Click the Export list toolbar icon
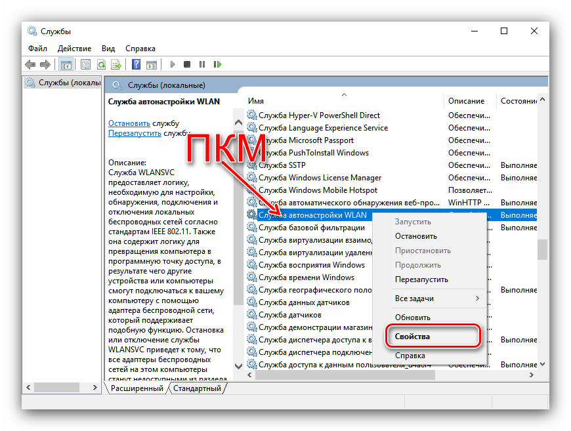Viewport: 571px width, 431px height. pyautogui.click(x=116, y=64)
